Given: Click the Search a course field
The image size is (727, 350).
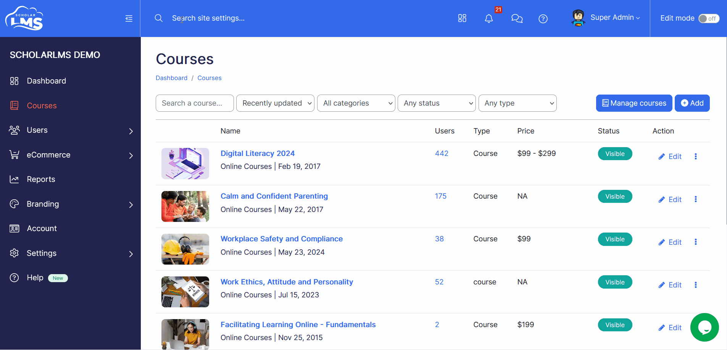Looking at the screenshot, I should 195,103.
